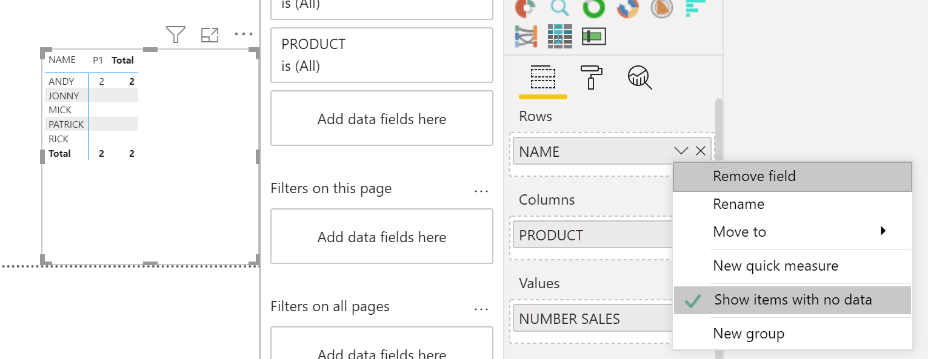The width and height of the screenshot is (928, 359).
Task: Open the Analytics magnifier tab
Action: coord(639,77)
